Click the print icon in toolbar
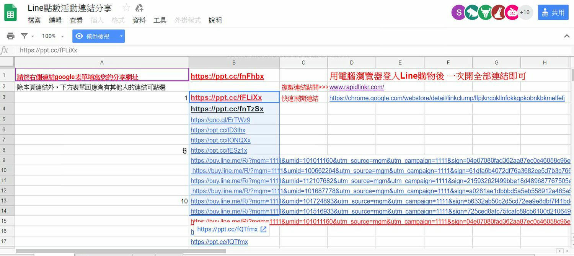This screenshot has height=256, width=574. (11, 36)
